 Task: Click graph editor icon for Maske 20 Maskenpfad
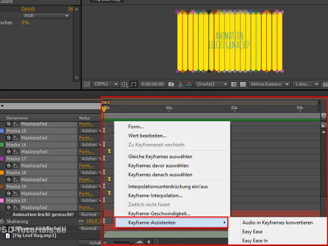pyautogui.click(x=16, y=207)
